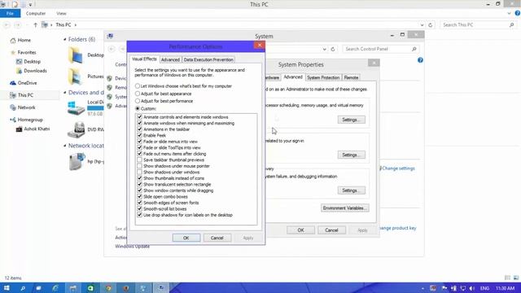Open Quick Access toolbar customize dropdown

pos(30,5)
